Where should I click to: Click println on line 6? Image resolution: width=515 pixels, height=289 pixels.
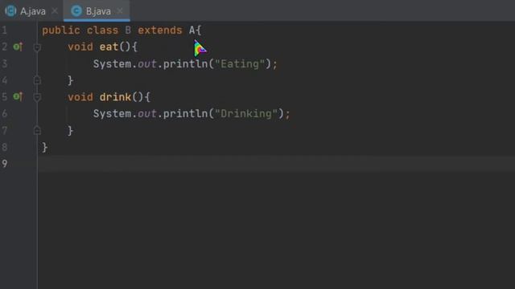186,114
